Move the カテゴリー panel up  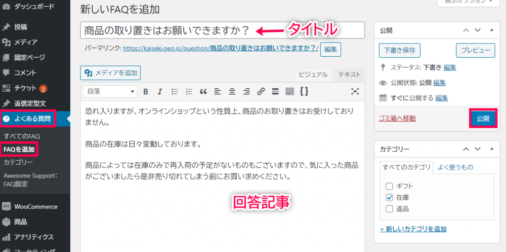click(465, 149)
